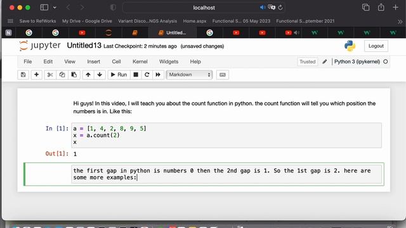Click the pencil edit-mode icon

click(x=324, y=61)
